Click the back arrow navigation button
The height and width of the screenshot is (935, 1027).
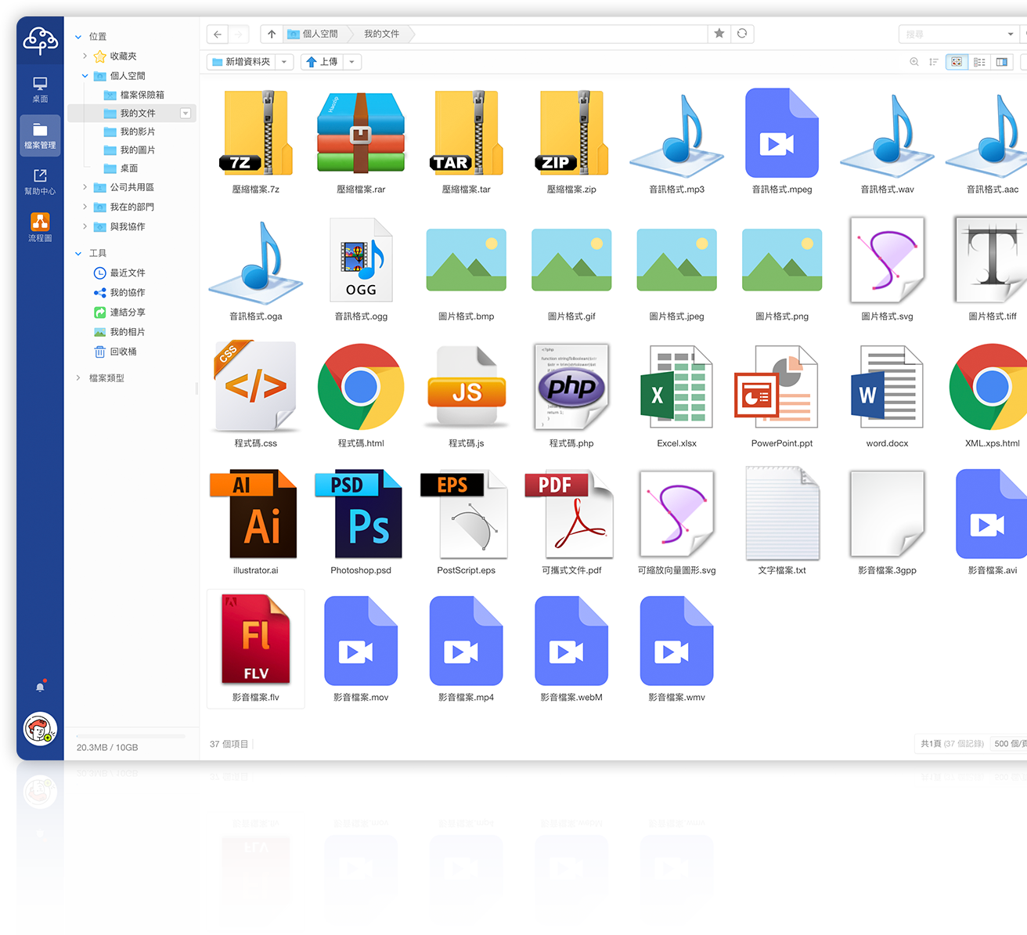tap(218, 34)
